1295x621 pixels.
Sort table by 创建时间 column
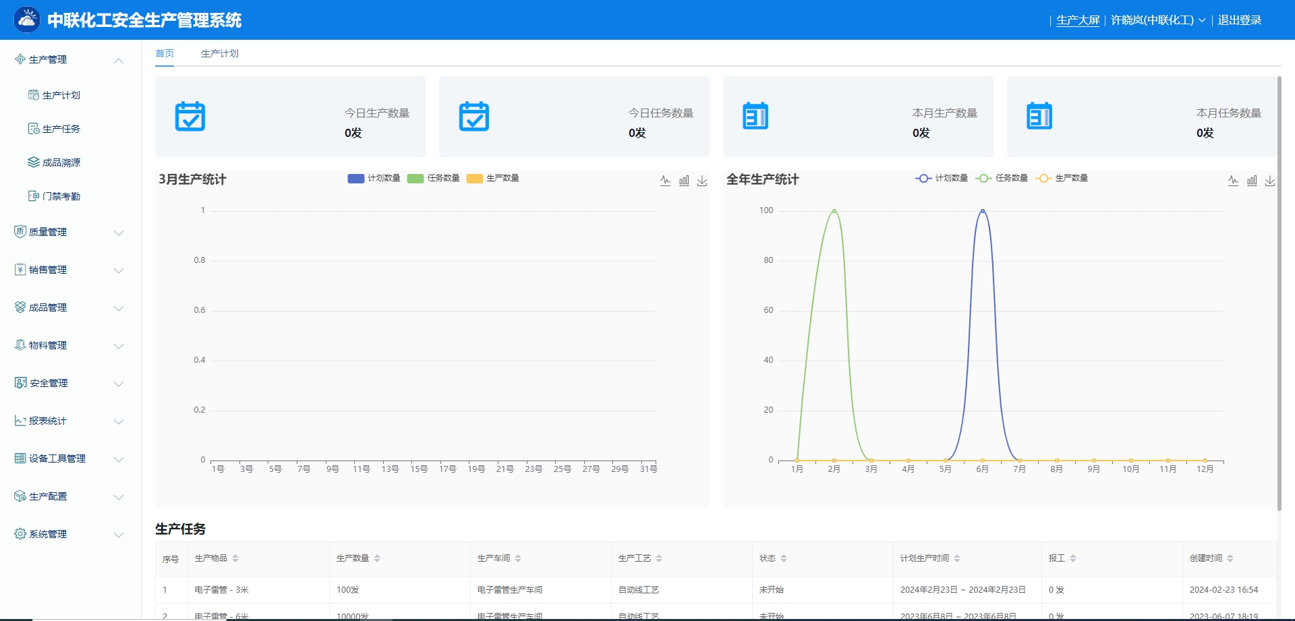tap(1230, 558)
